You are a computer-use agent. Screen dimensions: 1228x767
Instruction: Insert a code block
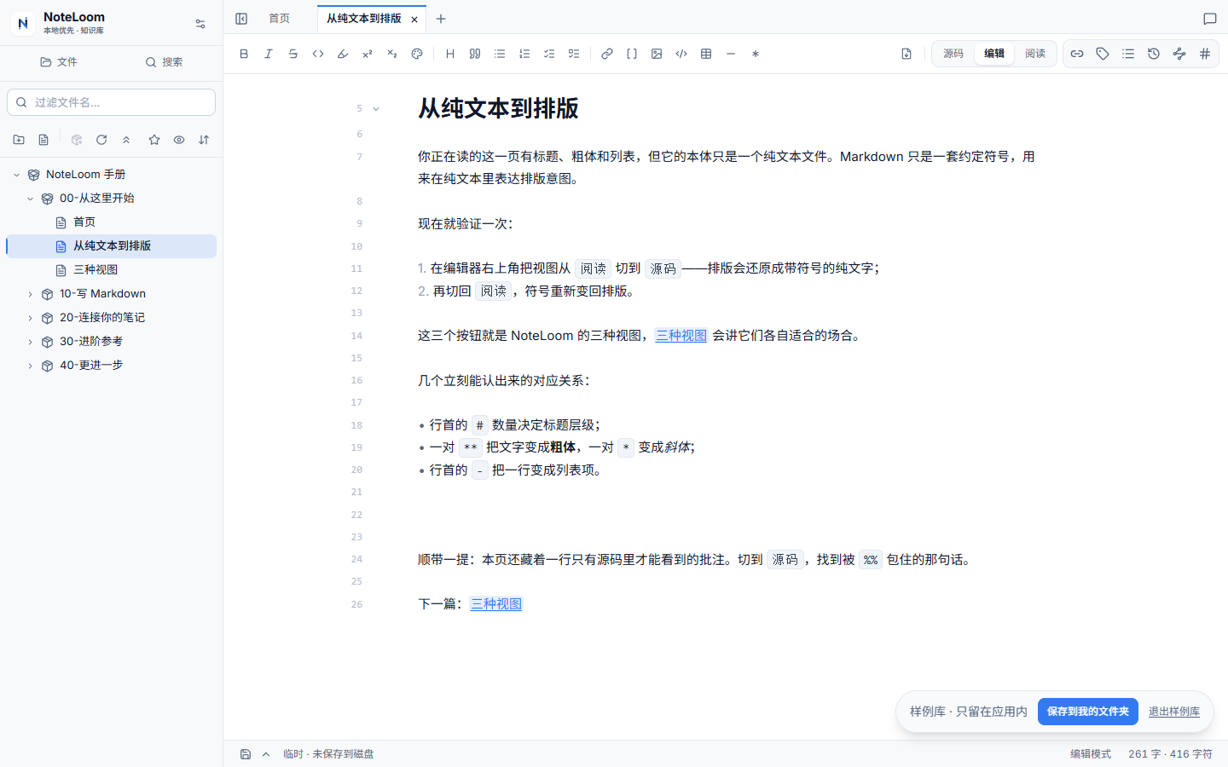click(x=681, y=54)
